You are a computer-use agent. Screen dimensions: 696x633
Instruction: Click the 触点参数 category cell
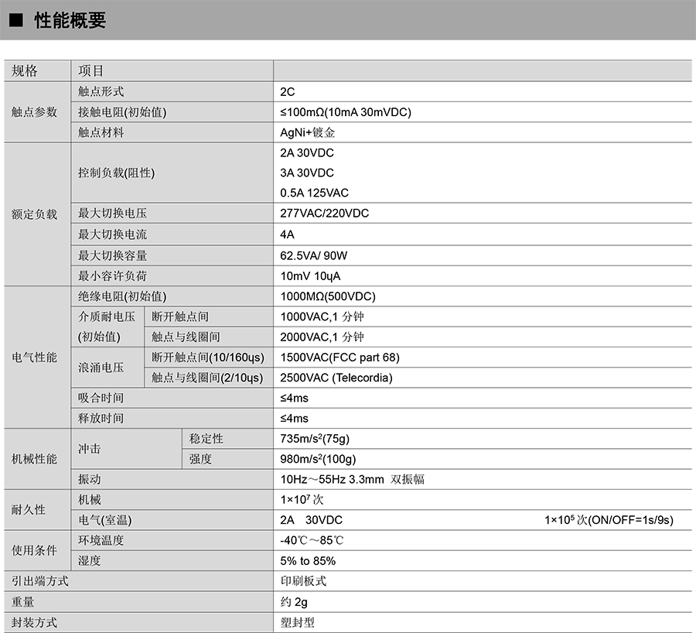point(34,112)
